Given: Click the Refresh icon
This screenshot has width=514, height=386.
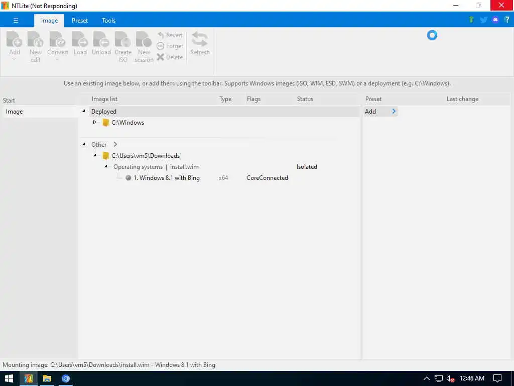Looking at the screenshot, I should 200,39.
